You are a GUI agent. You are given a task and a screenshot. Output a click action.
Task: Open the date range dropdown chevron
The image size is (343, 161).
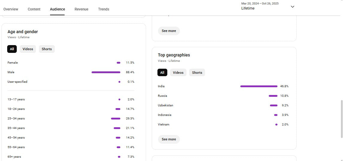click(292, 7)
